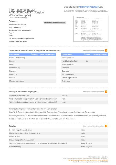
Task: Click the Servicetelefon number 01802-252666
Action: [26, 30]
